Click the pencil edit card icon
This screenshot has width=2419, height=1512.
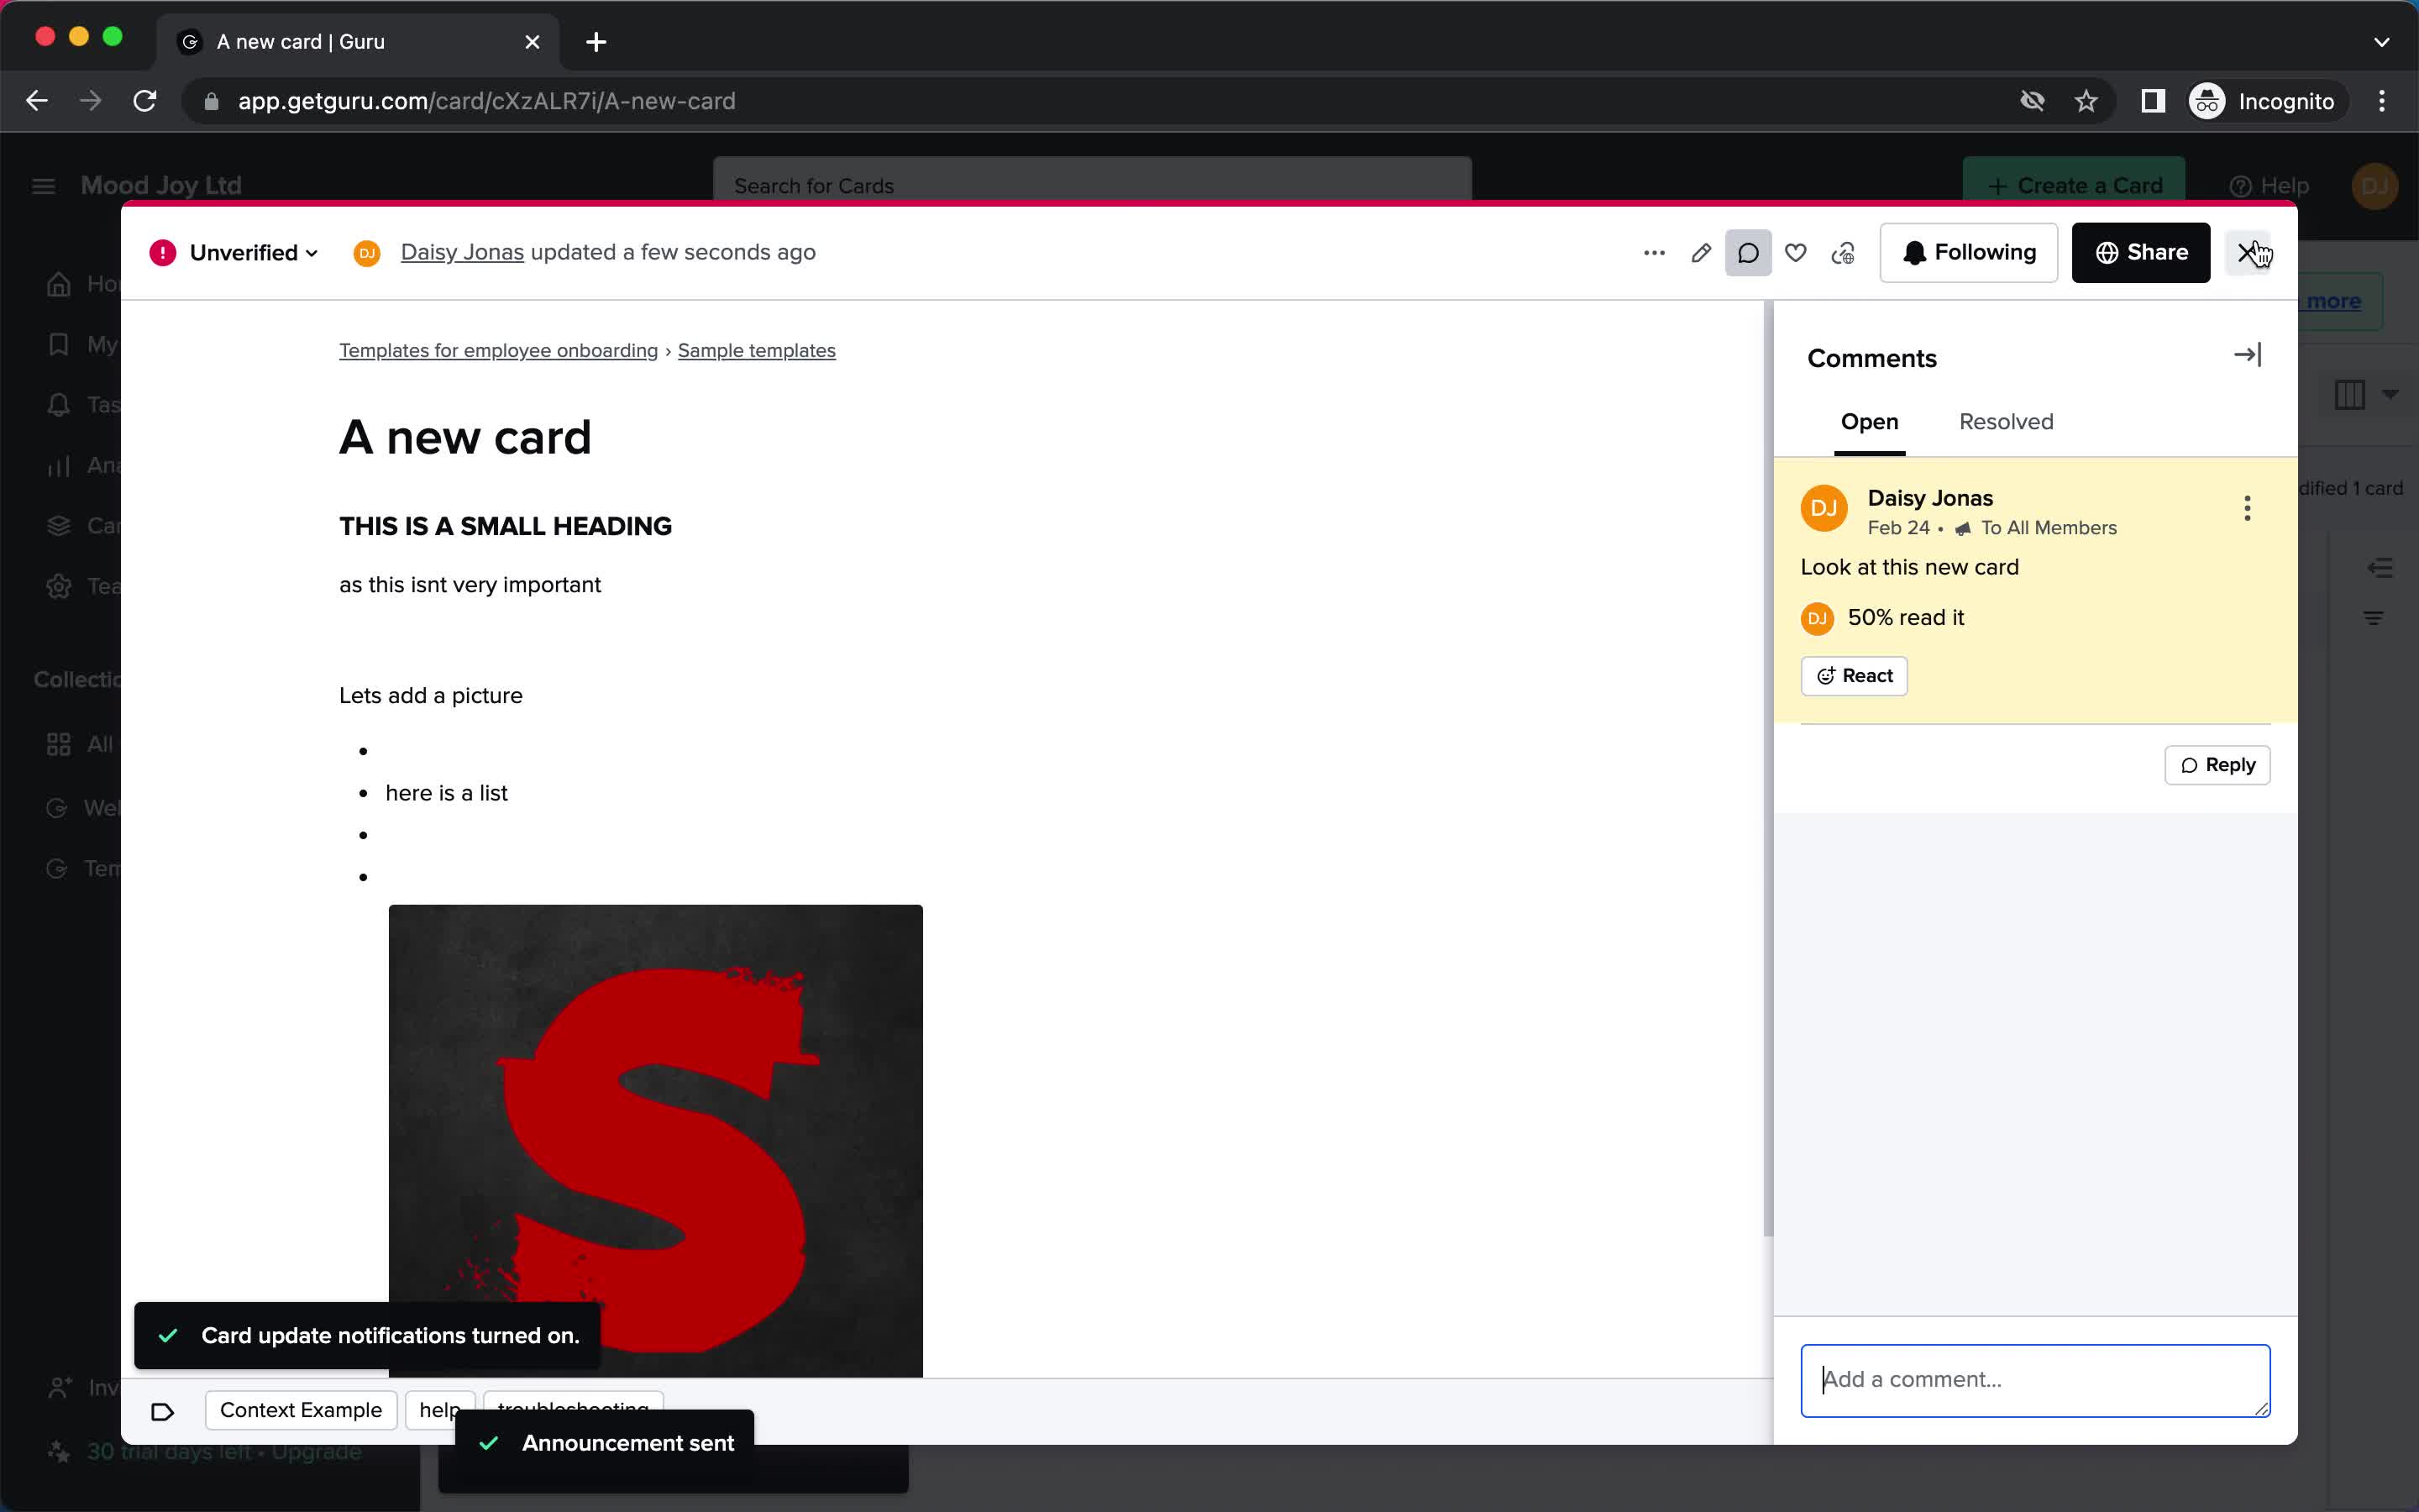tap(1702, 253)
